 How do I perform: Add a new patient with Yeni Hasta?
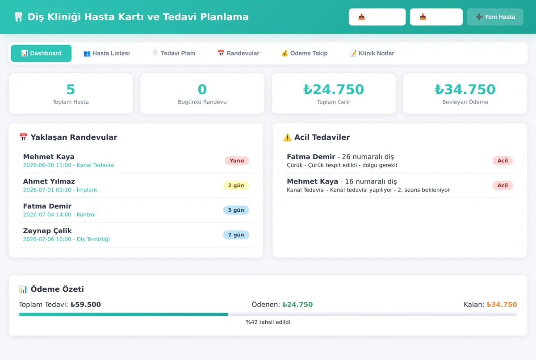495,17
